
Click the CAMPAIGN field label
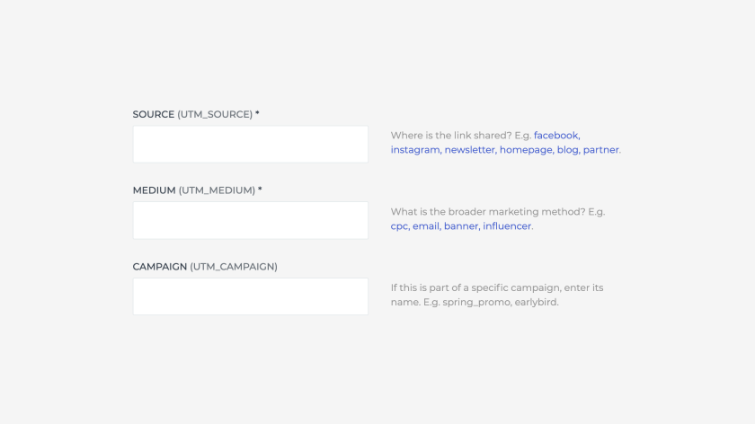(x=160, y=267)
